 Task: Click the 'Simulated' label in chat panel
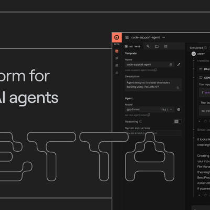(x=196, y=48)
